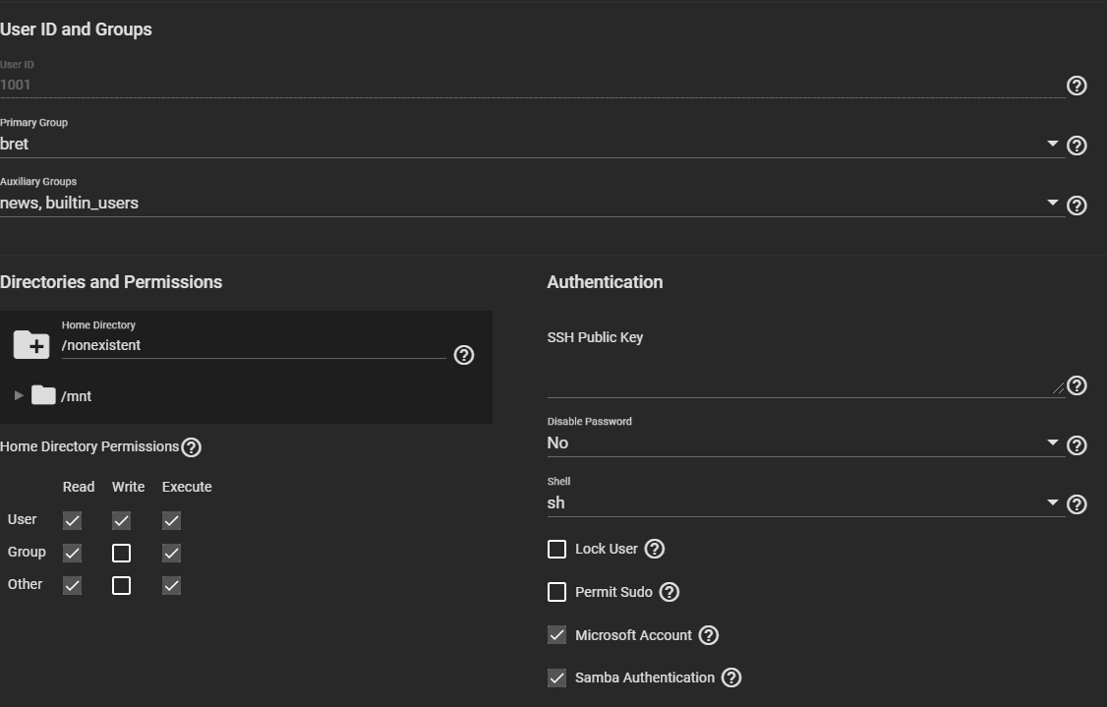This screenshot has width=1107, height=707.
Task: Open help for Home Directory field
Action: pyautogui.click(x=464, y=355)
